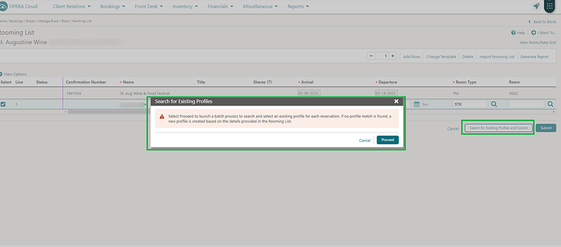The image size is (561, 247).
Task: Expand the Inventory menu
Action: (186, 6)
